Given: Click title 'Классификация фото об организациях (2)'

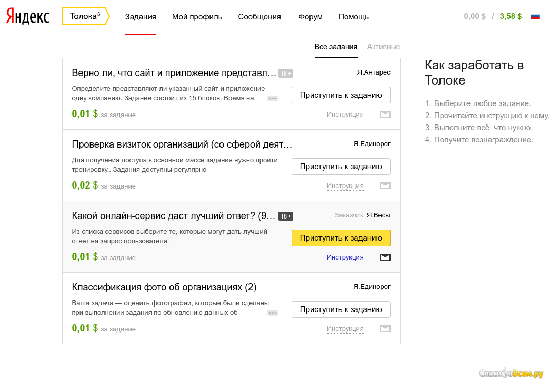Looking at the screenshot, I should tap(164, 287).
